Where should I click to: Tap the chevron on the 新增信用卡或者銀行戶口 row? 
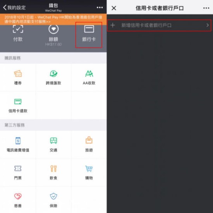[208, 25]
